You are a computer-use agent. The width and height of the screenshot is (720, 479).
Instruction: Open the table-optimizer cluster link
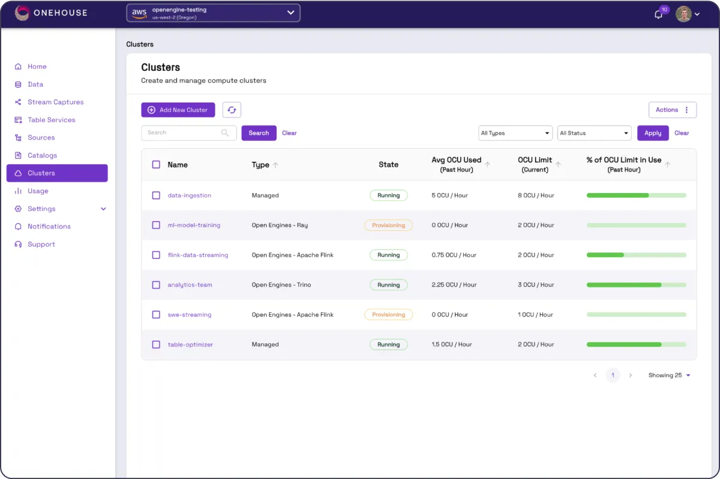(x=190, y=345)
